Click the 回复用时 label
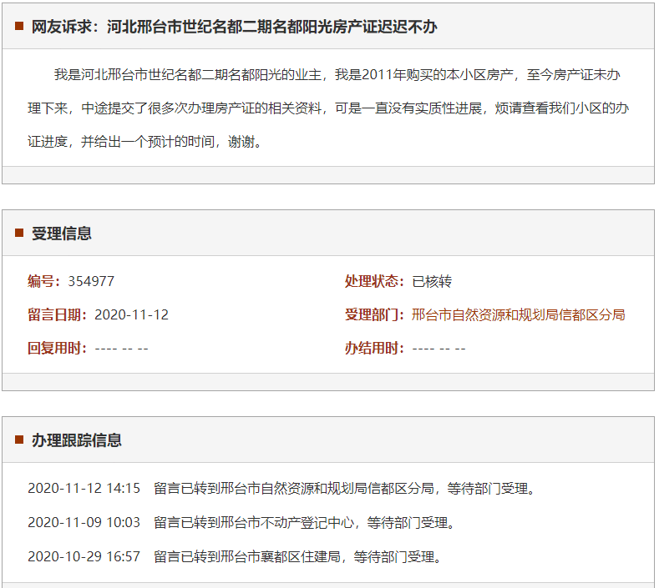The height and width of the screenshot is (588, 659). 58,349
